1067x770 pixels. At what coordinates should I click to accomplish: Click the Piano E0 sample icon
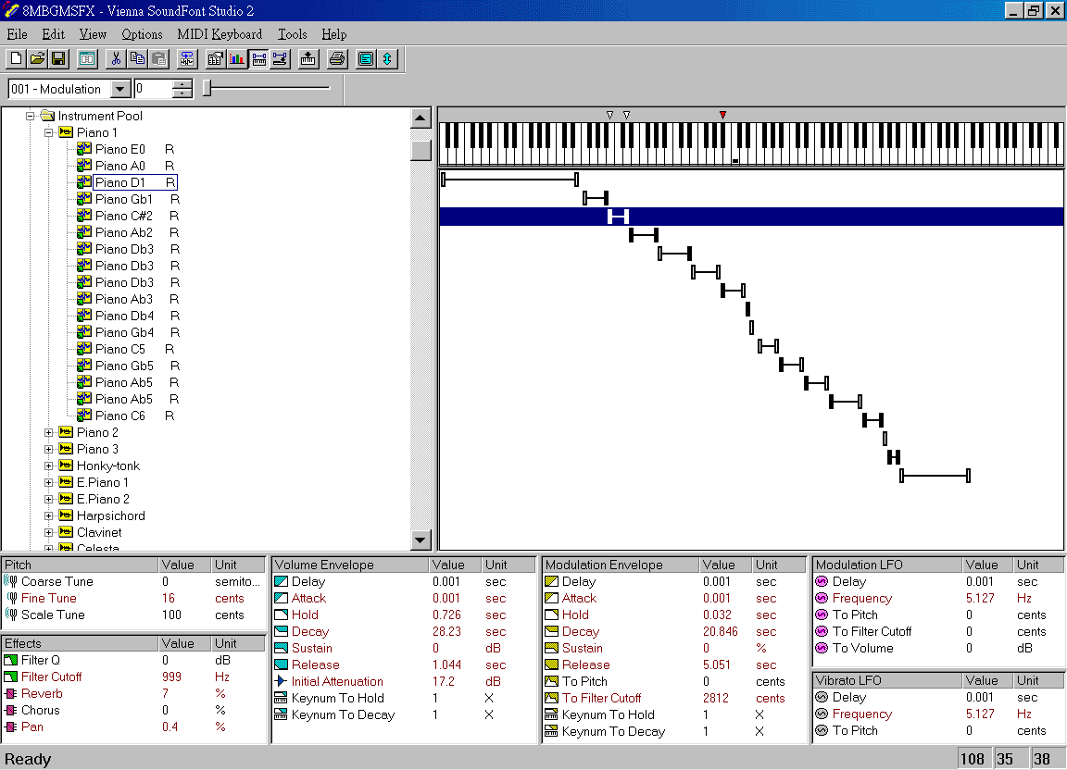pyautogui.click(x=84, y=149)
